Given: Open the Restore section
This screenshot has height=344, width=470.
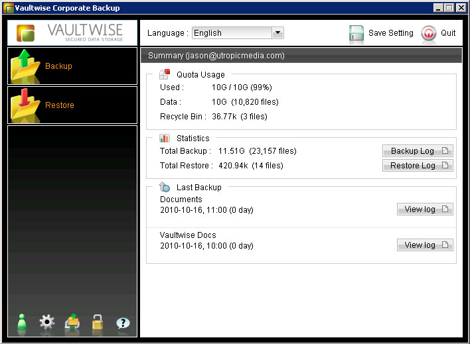Looking at the screenshot, I should [72, 105].
